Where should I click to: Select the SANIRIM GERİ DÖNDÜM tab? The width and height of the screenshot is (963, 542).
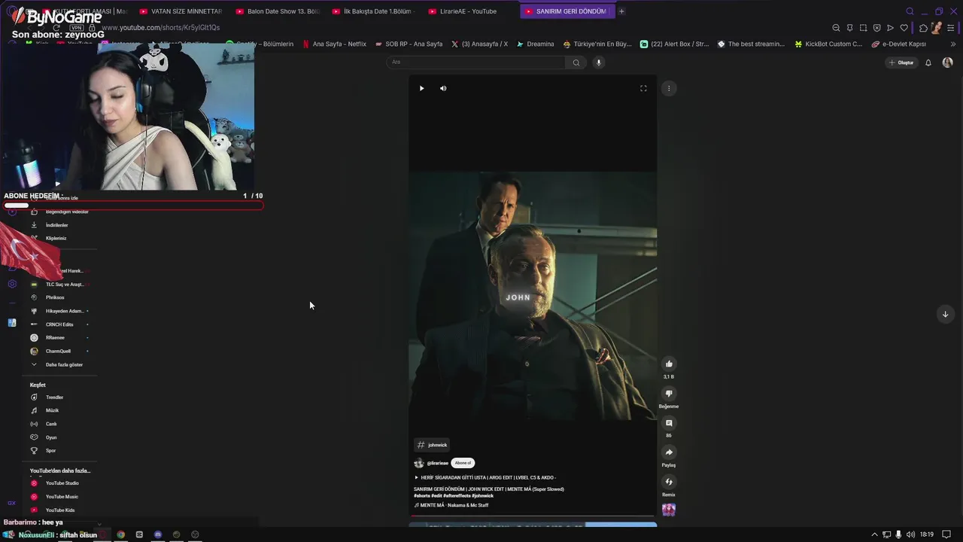(x=567, y=11)
